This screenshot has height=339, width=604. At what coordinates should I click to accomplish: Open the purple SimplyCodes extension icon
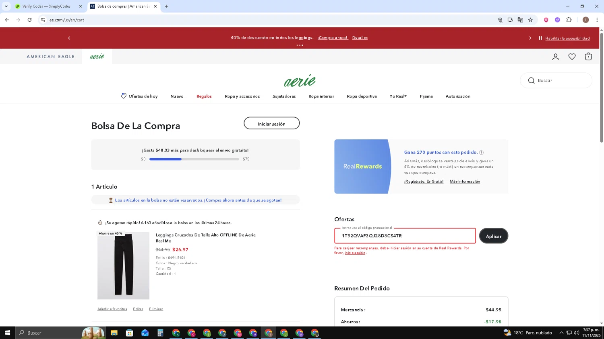(x=557, y=20)
